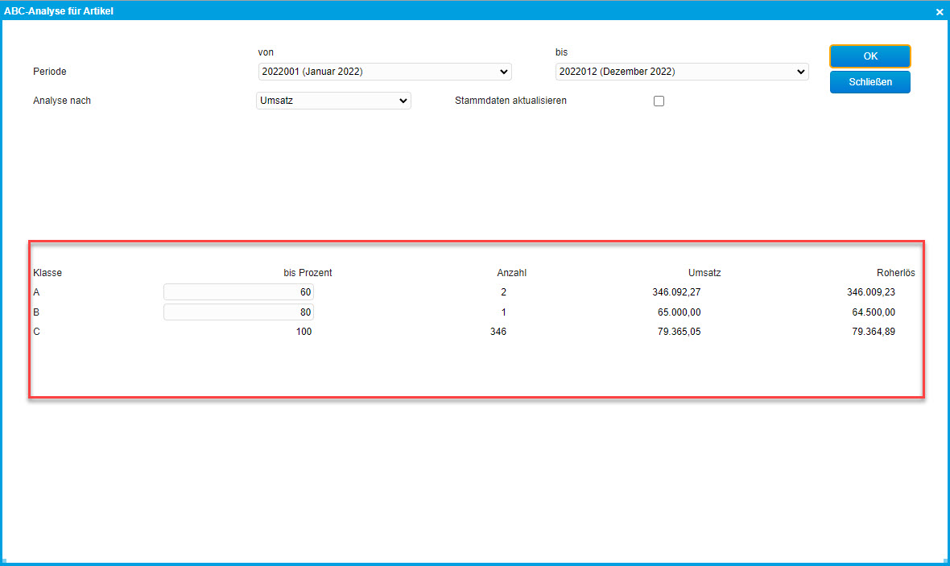Click class A Umsatz value 346.092,27
Image resolution: width=950 pixels, height=566 pixels.
point(676,292)
